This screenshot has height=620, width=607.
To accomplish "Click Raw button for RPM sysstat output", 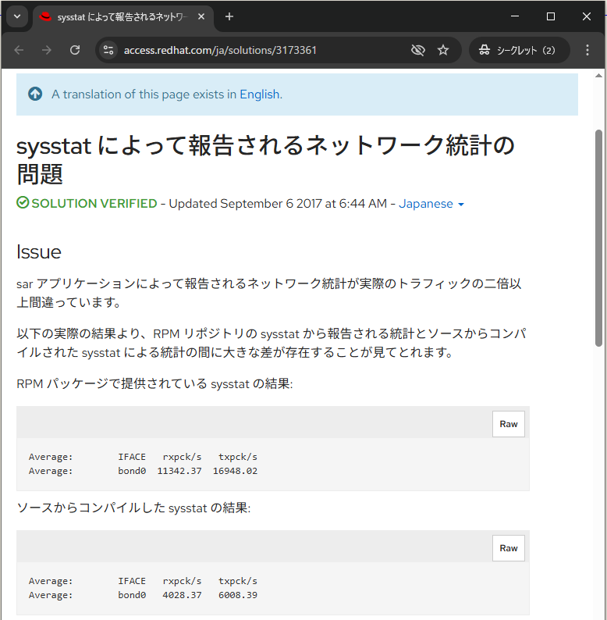I will click(508, 424).
